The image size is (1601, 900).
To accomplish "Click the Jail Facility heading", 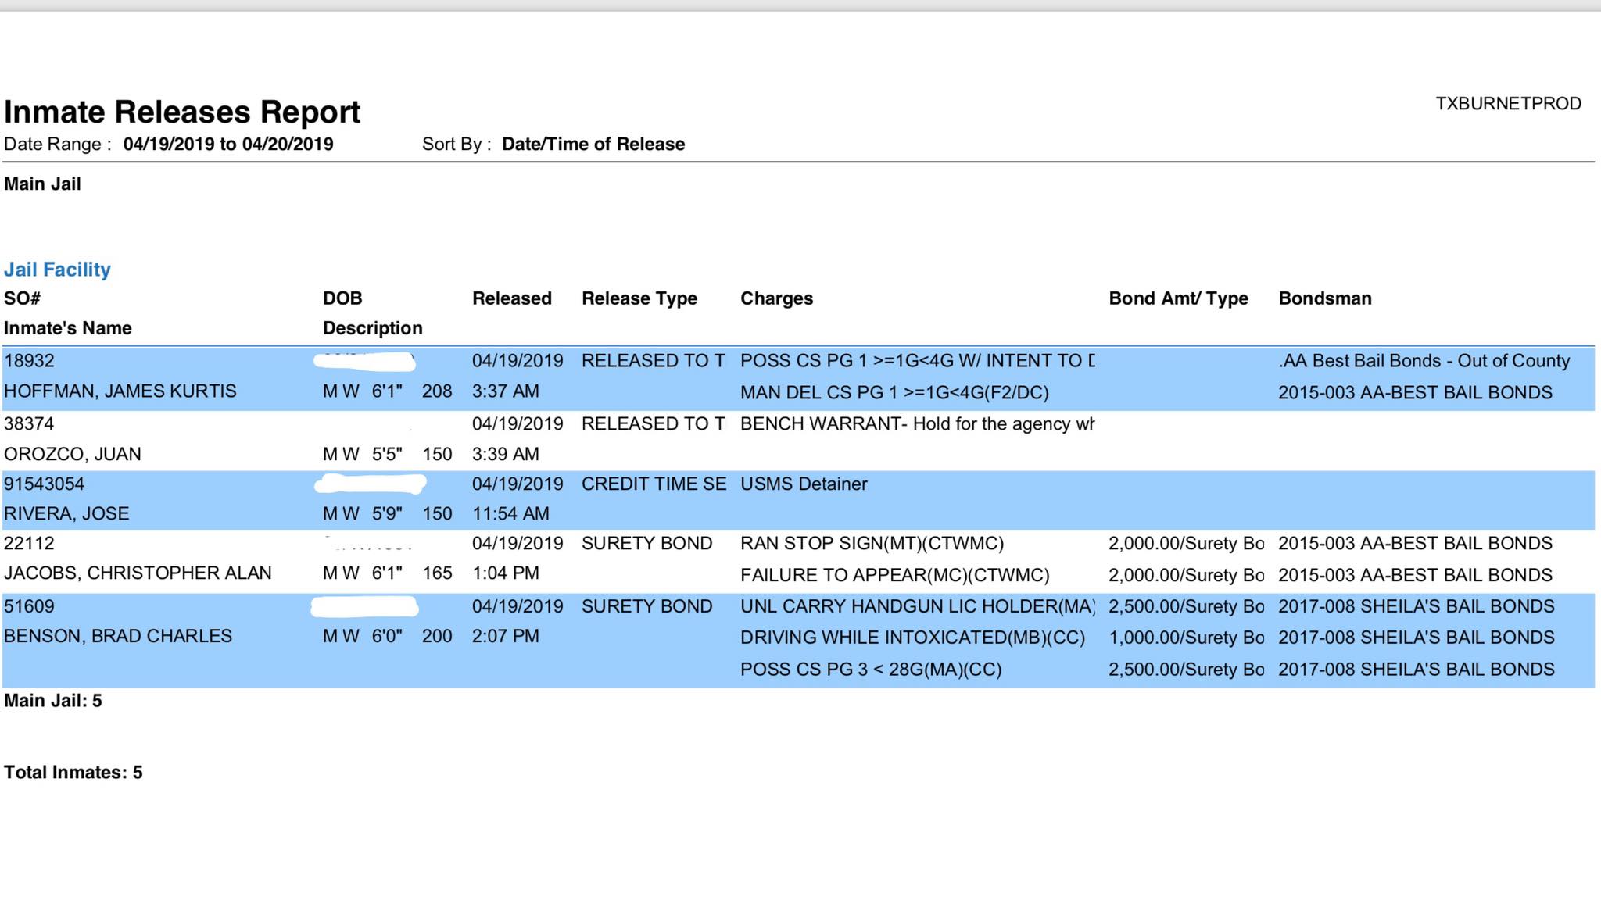I will [x=57, y=270].
